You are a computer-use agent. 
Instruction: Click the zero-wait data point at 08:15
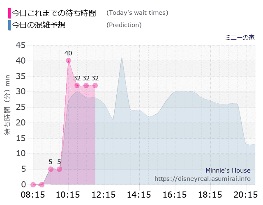tap(33, 184)
